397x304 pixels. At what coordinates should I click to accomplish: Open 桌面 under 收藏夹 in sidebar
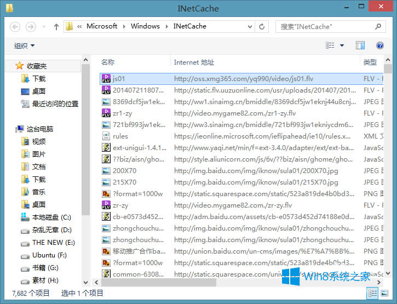click(x=39, y=91)
